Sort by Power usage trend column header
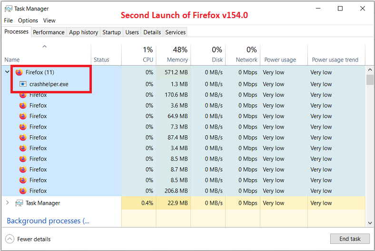The height and width of the screenshot is (251, 375). pos(336,55)
